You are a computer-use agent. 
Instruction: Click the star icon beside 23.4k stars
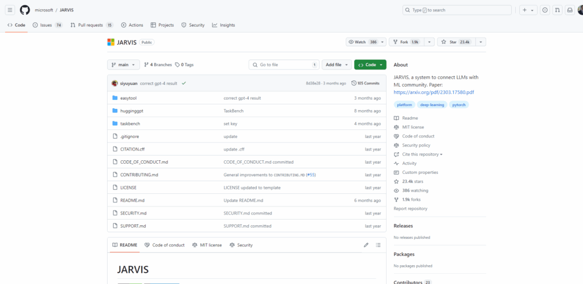click(x=396, y=182)
